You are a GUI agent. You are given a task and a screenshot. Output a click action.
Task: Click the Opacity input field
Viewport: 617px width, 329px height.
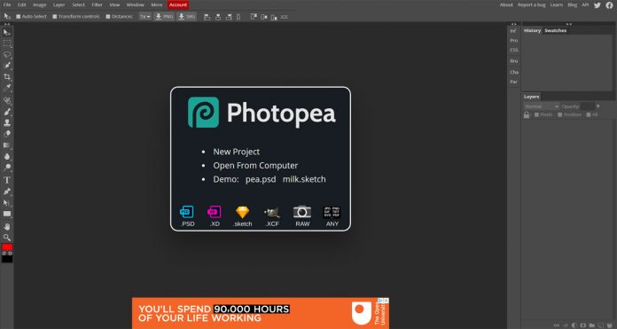tap(587, 106)
